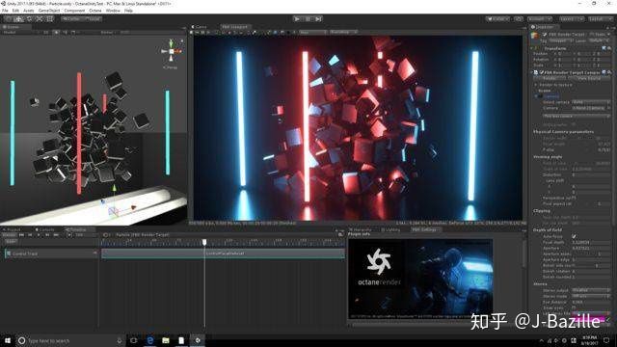Screen dimensions: 617x347
Task: Open the Octane menu
Action: tap(94, 11)
